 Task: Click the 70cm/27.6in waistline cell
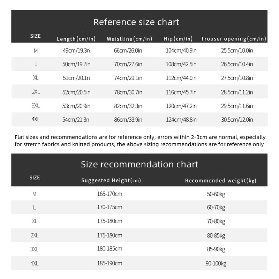point(128,65)
